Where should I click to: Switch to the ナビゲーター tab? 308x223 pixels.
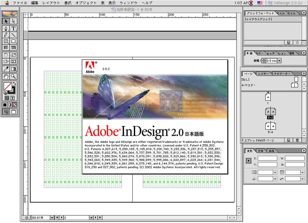click(x=282, y=74)
